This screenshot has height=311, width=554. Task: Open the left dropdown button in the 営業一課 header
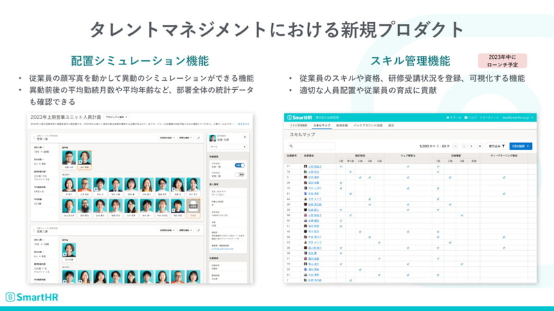(x=168, y=138)
